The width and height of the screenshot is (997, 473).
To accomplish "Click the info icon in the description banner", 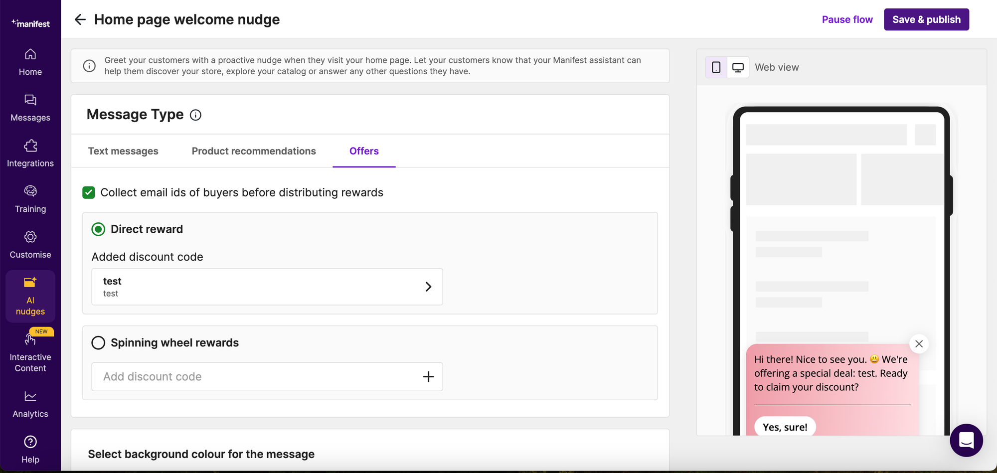I will point(89,66).
